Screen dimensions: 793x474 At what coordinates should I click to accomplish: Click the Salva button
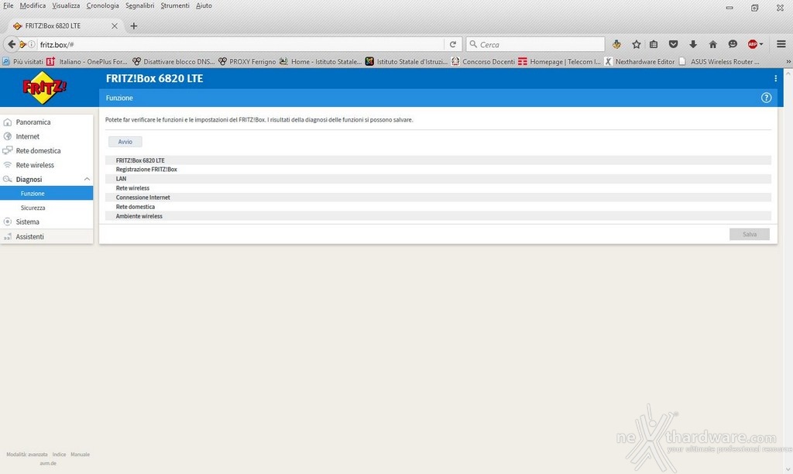pyautogui.click(x=750, y=234)
